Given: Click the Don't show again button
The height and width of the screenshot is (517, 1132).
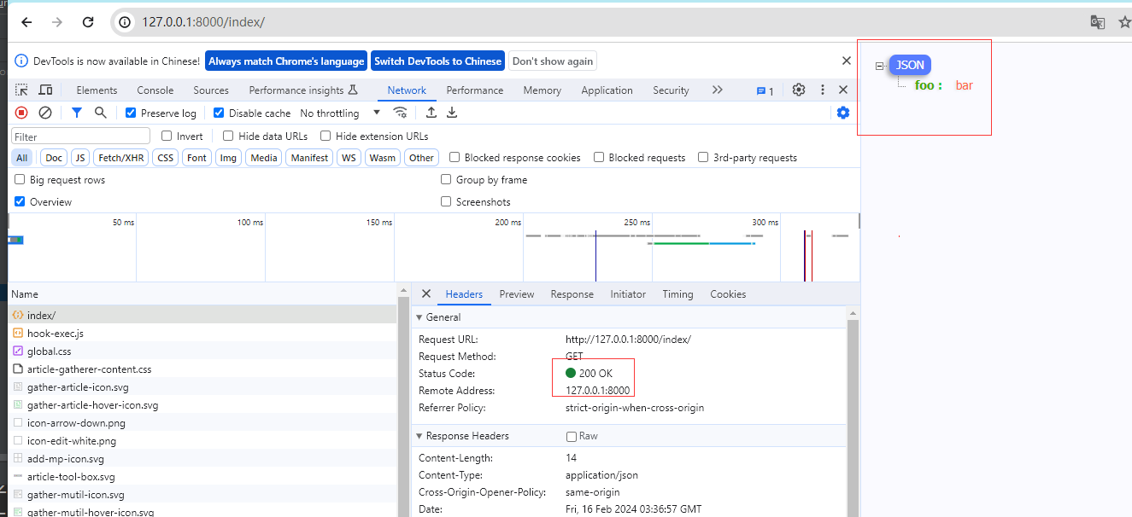Looking at the screenshot, I should click(x=553, y=61).
